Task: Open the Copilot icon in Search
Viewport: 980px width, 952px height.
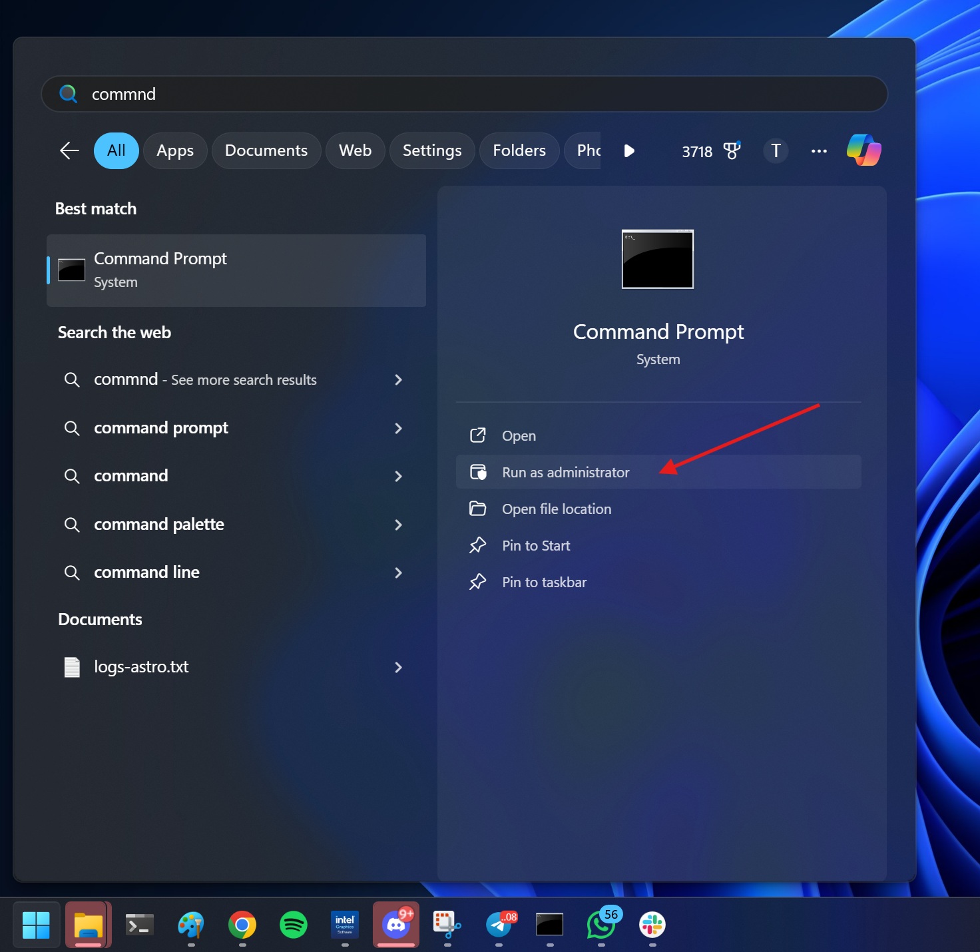Action: tap(863, 150)
